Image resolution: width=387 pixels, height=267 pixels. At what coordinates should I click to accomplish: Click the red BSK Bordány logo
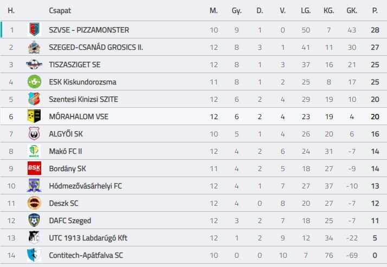(x=34, y=168)
